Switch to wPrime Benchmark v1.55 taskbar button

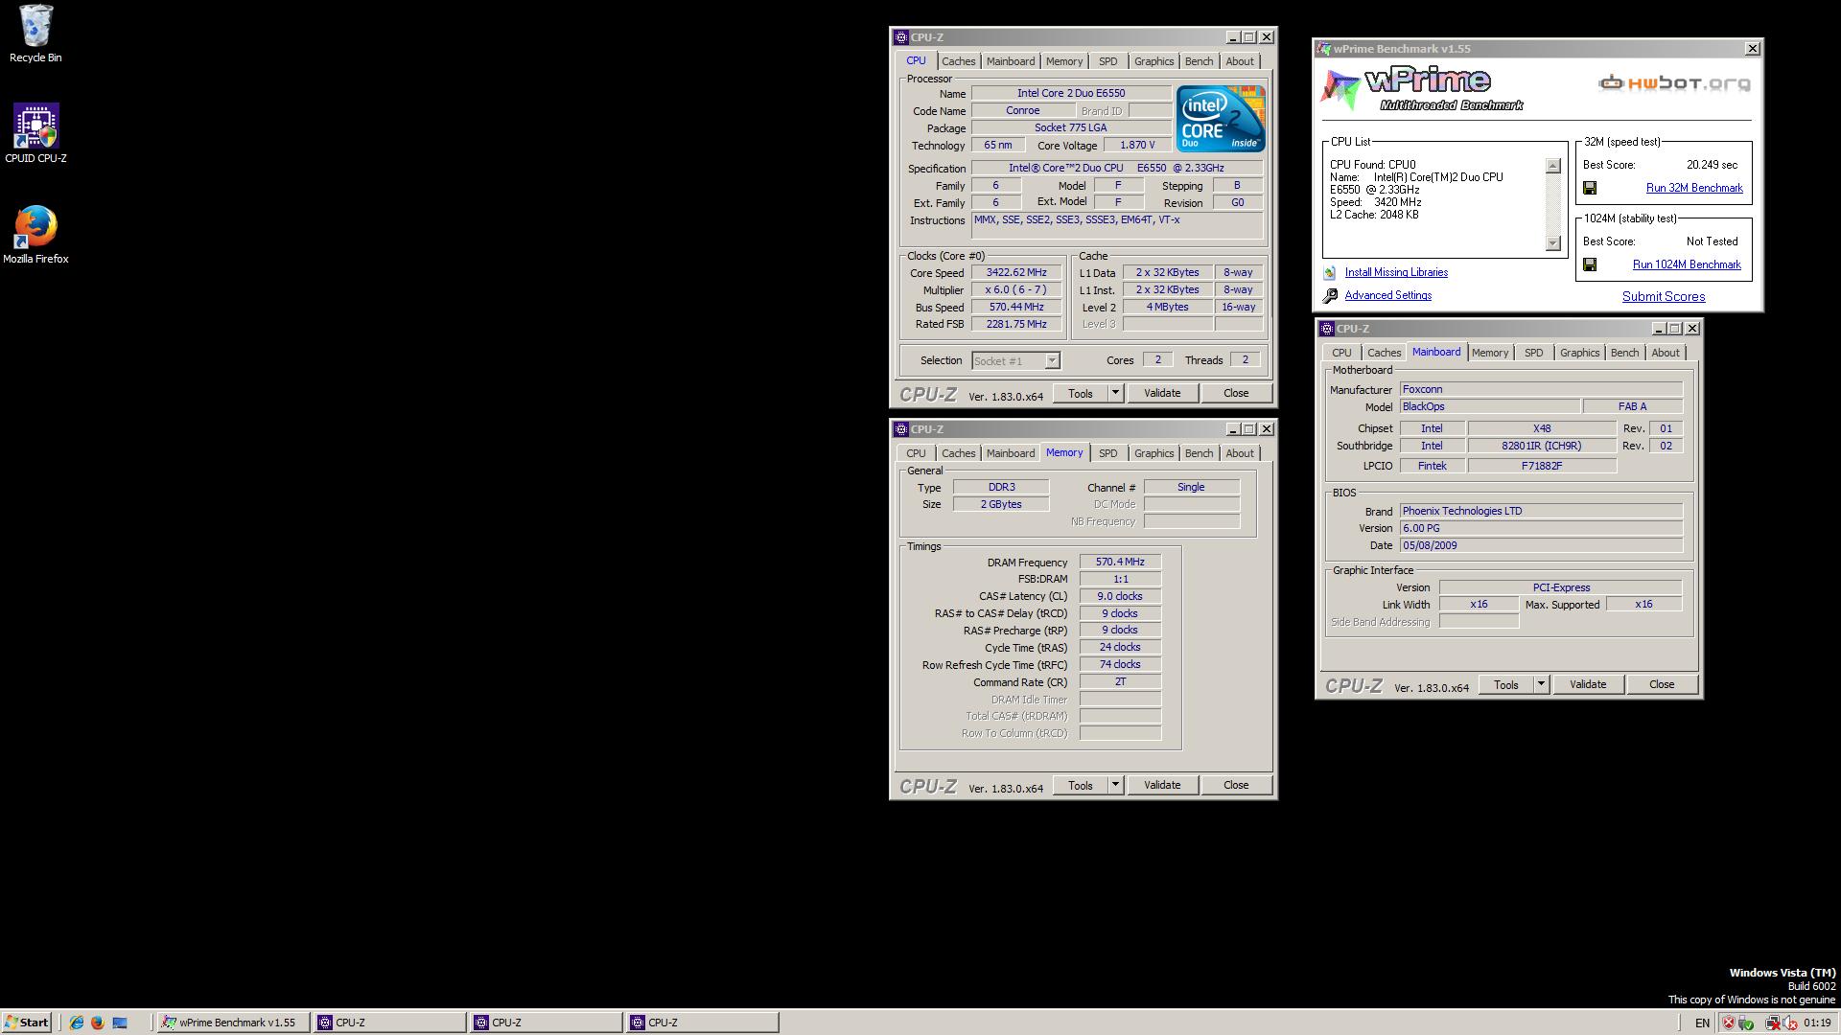click(233, 1023)
